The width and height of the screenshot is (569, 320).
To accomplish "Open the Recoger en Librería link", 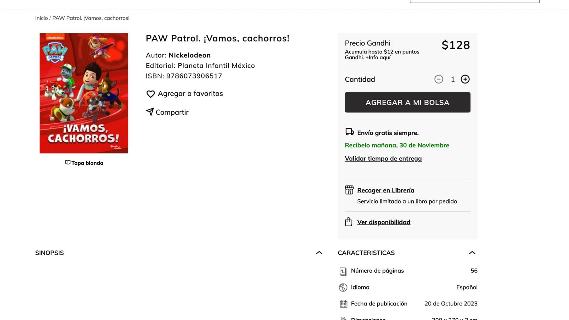I will point(385,190).
